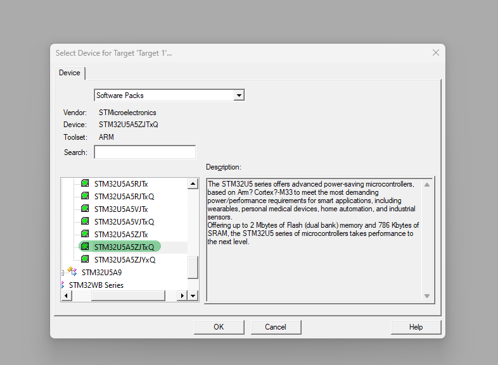The width and height of the screenshot is (498, 365).
Task: Select device STM32U5A5VJTx
Action: 121,209
